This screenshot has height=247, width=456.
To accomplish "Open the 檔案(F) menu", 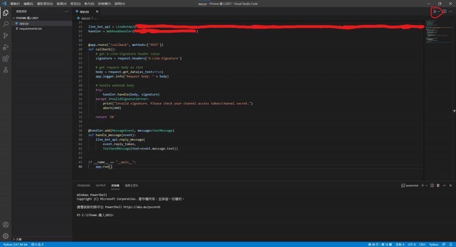I will (x=15, y=4).
